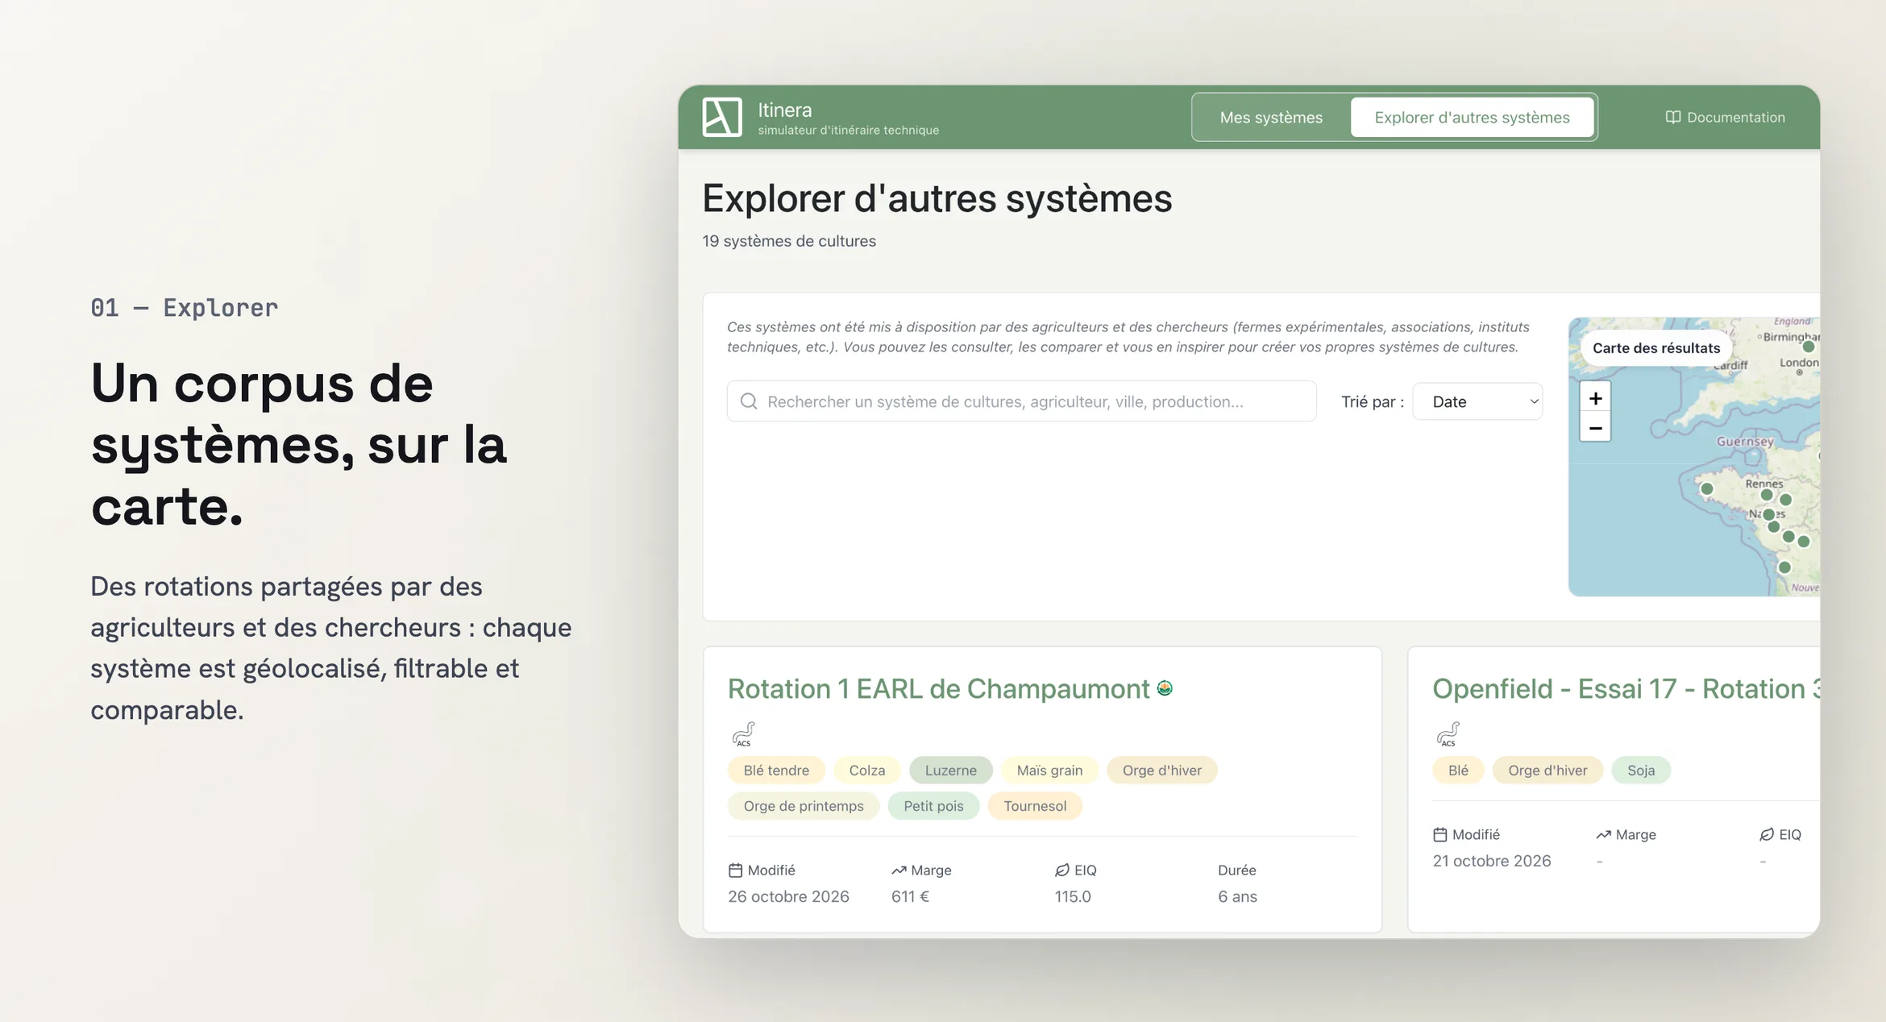1886x1022 pixels.
Task: Click the 6 ans duration value
Action: [x=1237, y=897]
